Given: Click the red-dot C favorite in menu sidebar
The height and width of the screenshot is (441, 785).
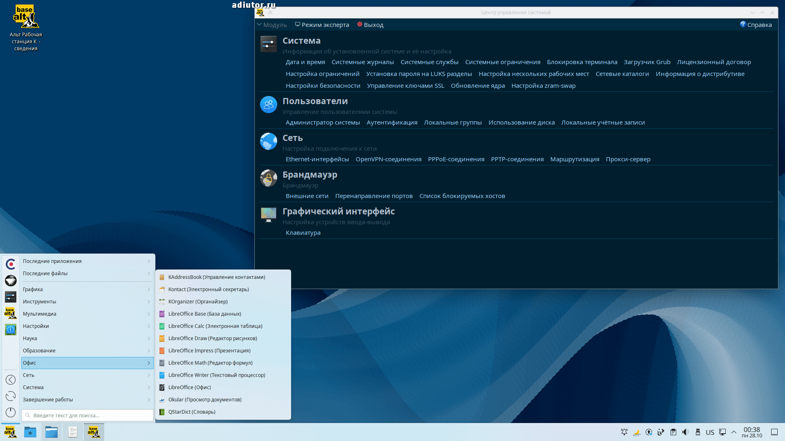Looking at the screenshot, I should coord(11,264).
